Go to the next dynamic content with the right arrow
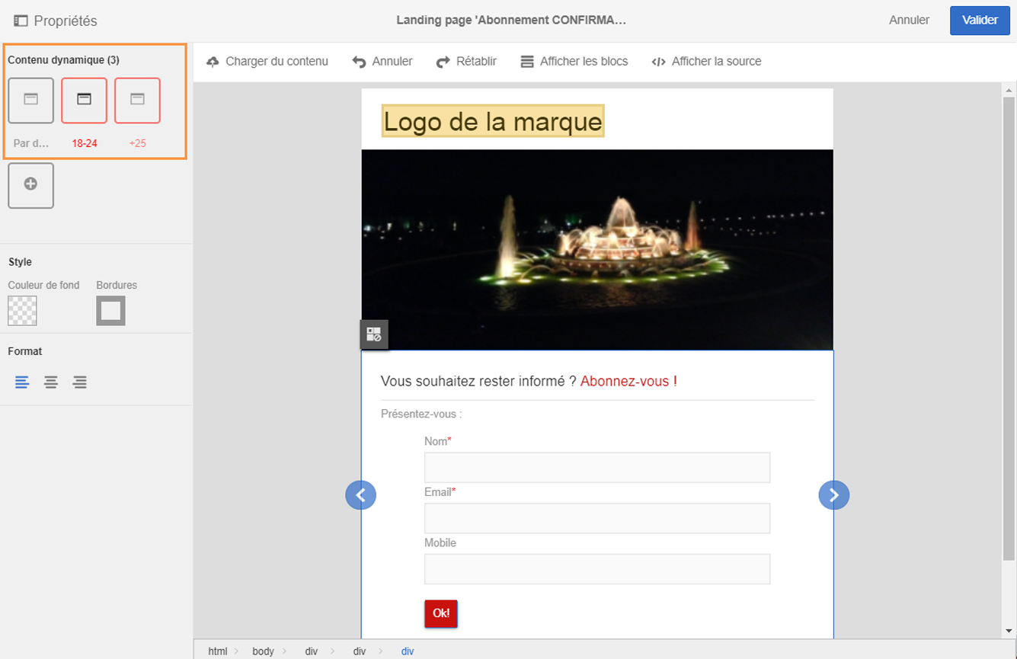The image size is (1017, 659). pyautogui.click(x=834, y=495)
